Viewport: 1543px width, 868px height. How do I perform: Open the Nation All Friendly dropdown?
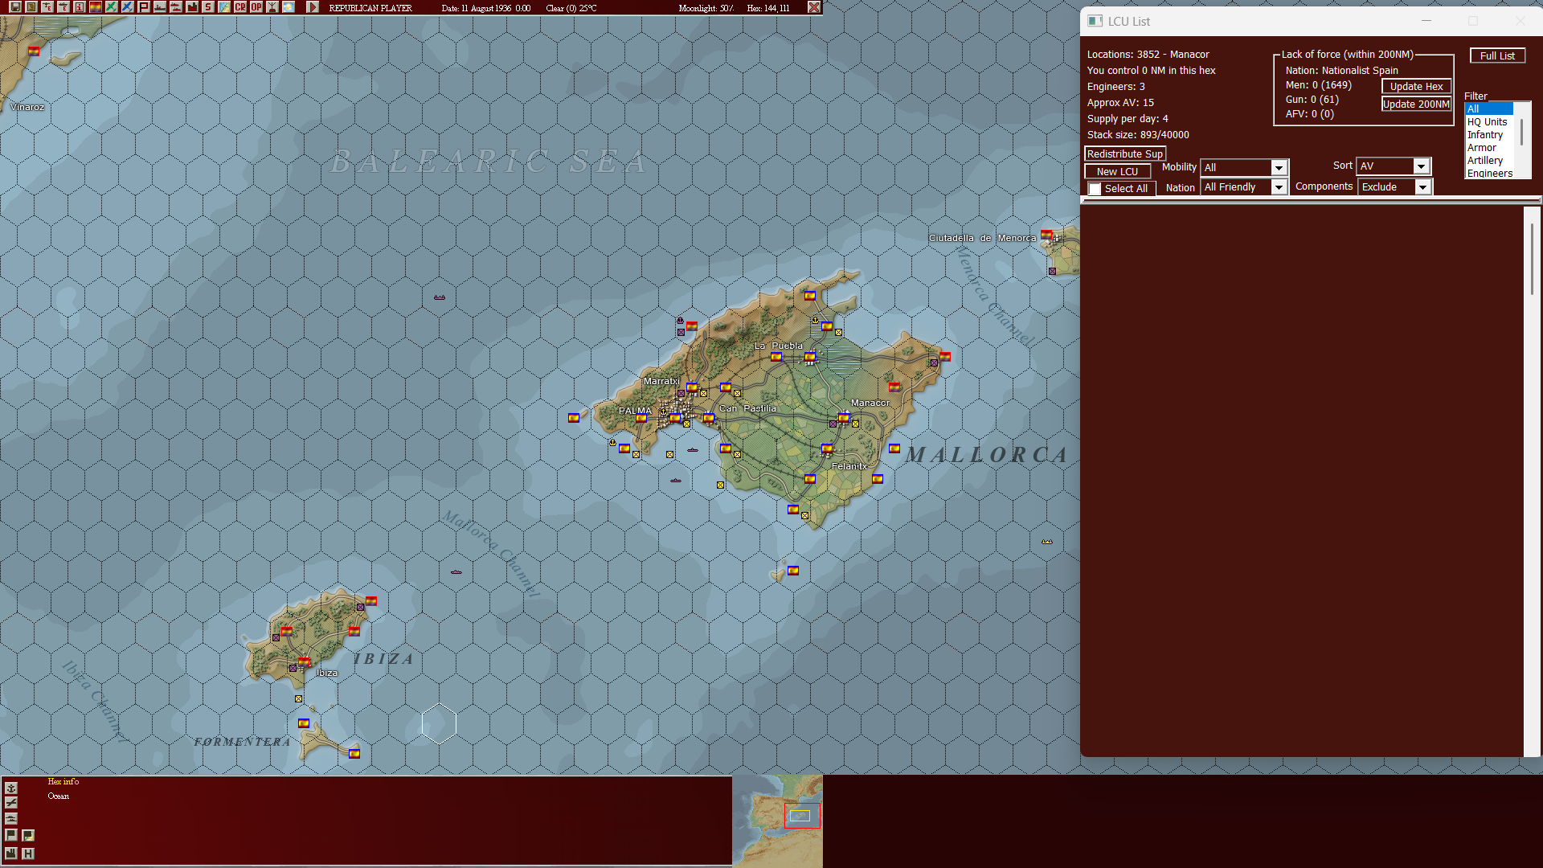[1279, 186]
